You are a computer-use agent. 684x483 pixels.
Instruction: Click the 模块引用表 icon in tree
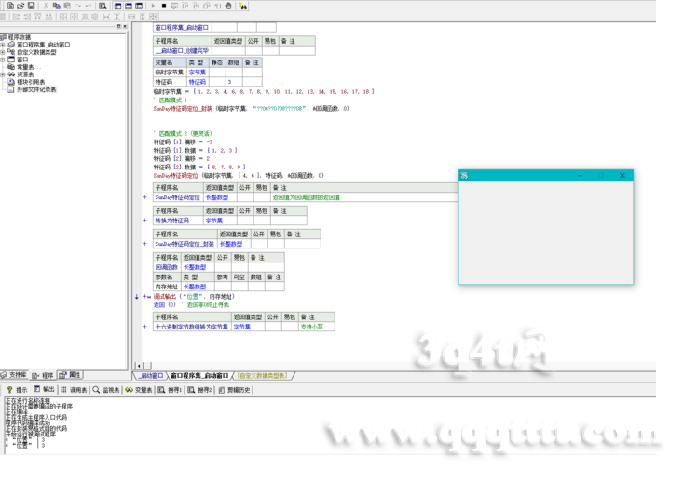[x=11, y=82]
